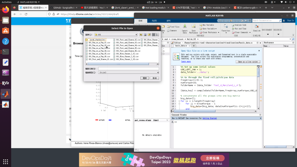The height and width of the screenshot is (167, 297).
Task: Focus the file name input field
Action: pyautogui.click(x=128, y=69)
